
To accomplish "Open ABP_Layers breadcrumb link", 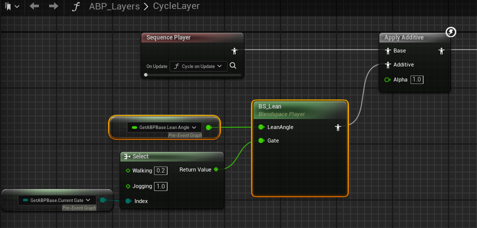I will click(x=114, y=6).
